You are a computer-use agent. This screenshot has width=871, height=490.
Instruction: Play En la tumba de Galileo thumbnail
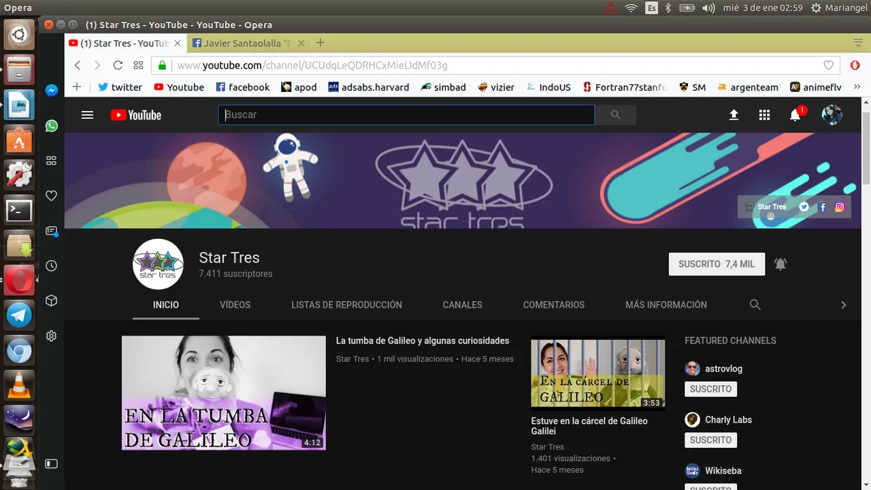pos(224,393)
